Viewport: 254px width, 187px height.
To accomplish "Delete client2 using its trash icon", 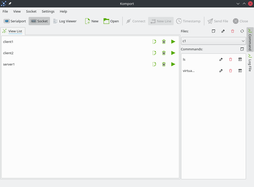I will [x=164, y=53].
